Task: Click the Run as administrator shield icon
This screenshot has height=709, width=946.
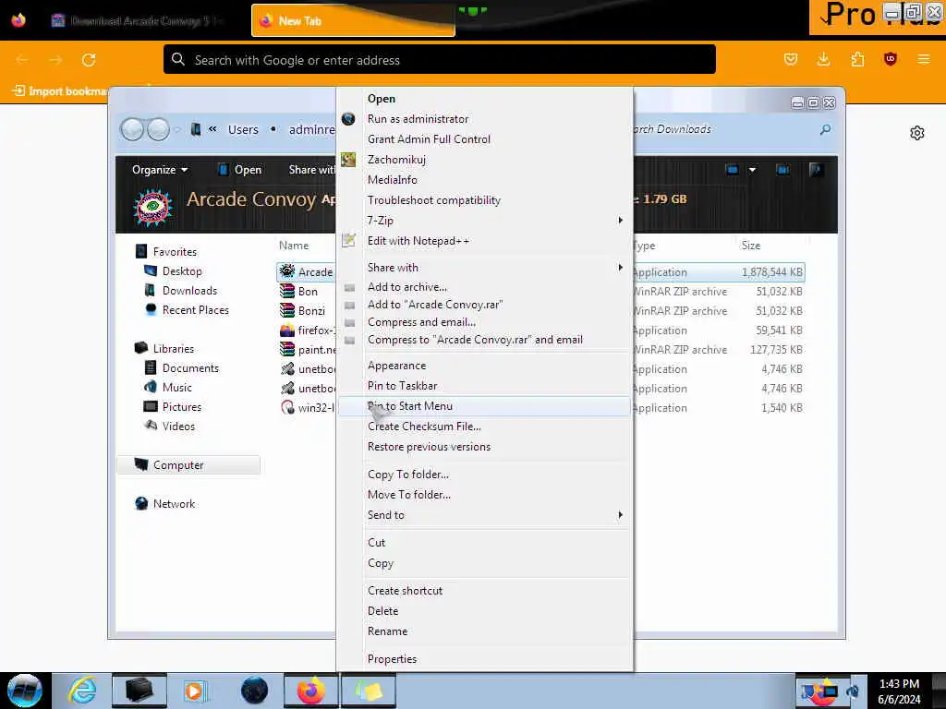Action: (x=348, y=119)
